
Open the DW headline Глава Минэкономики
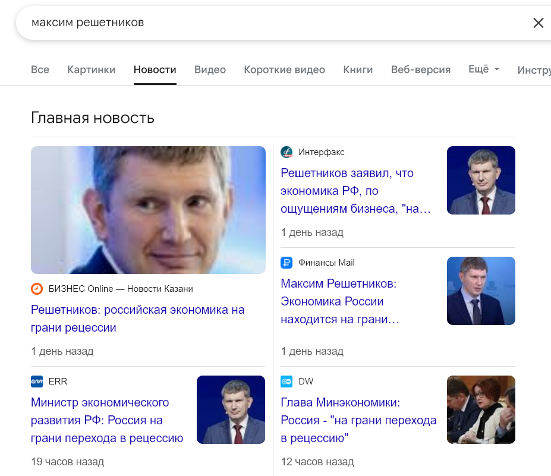[358, 420]
